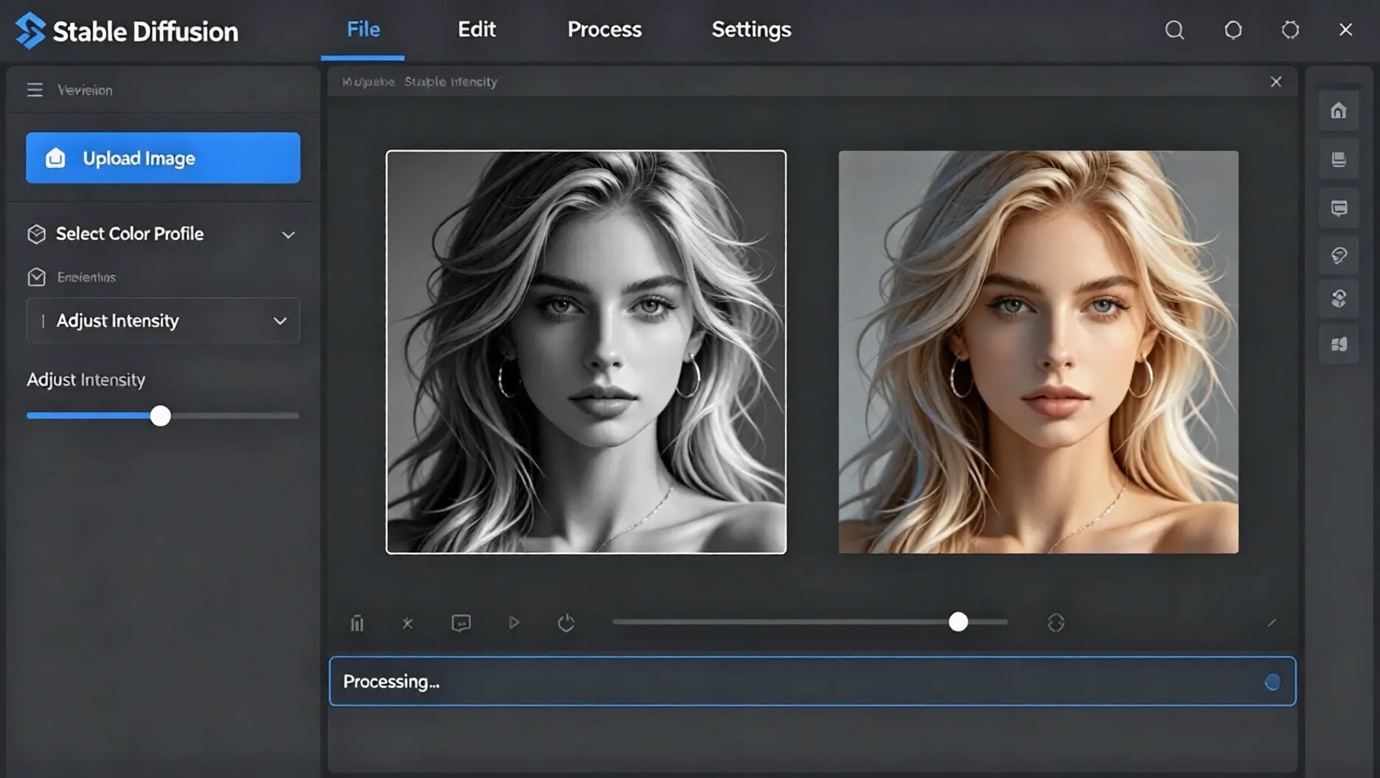
Task: Click the X cancel icon in bottom toolbar
Action: (408, 623)
